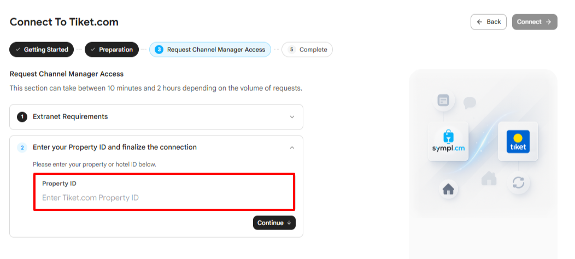This screenshot has width=575, height=259.
Task: Expand the Extranet Requirements section chevron
Action: coord(292,117)
